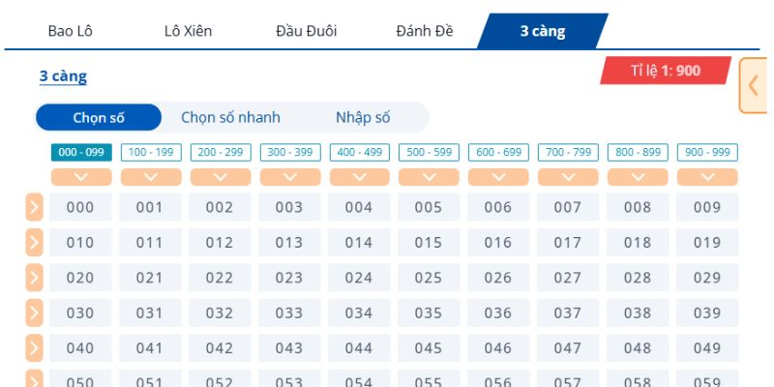This screenshot has height=387, width=774.
Task: Click the orange side panel arrow
Action: point(753,85)
